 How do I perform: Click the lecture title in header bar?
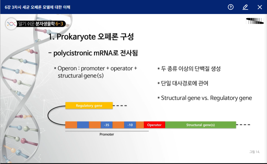tap(37, 7)
